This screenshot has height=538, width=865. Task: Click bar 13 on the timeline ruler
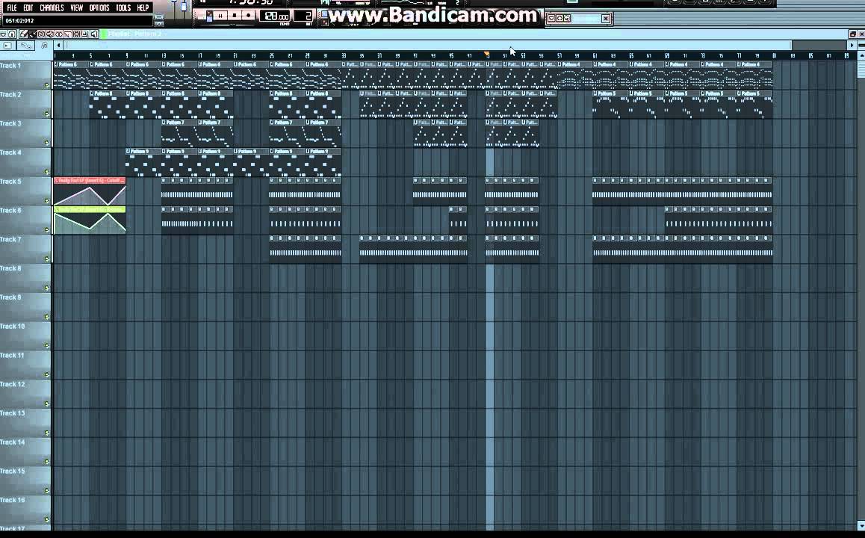[164, 56]
